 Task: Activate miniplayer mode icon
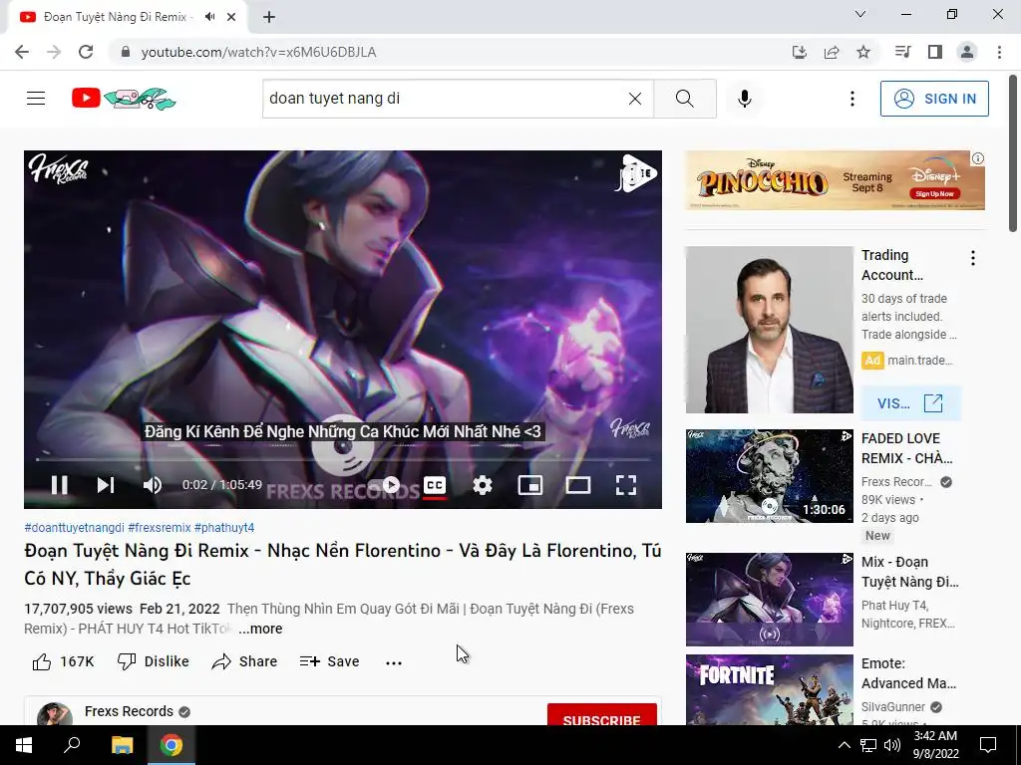tap(530, 485)
